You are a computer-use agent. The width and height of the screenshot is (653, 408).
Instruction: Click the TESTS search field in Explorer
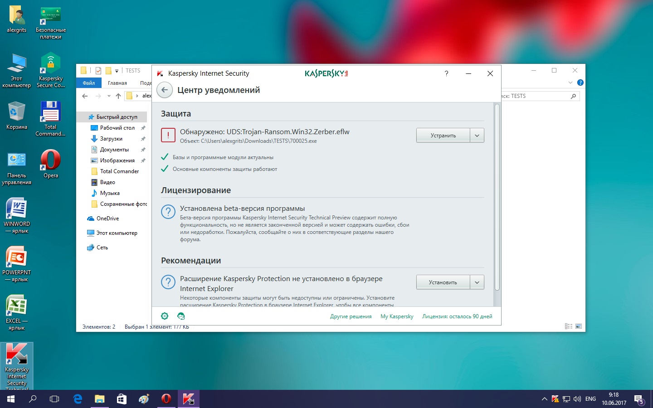click(x=540, y=96)
